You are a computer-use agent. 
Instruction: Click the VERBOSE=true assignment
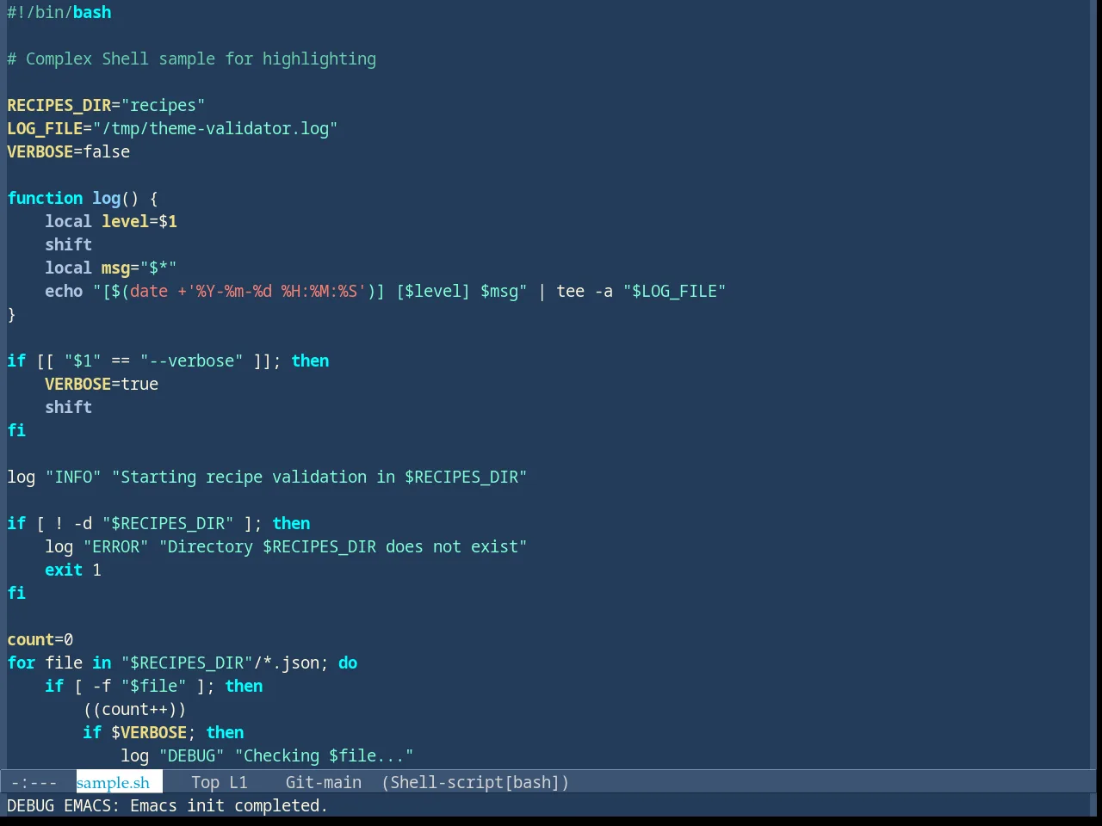click(102, 384)
